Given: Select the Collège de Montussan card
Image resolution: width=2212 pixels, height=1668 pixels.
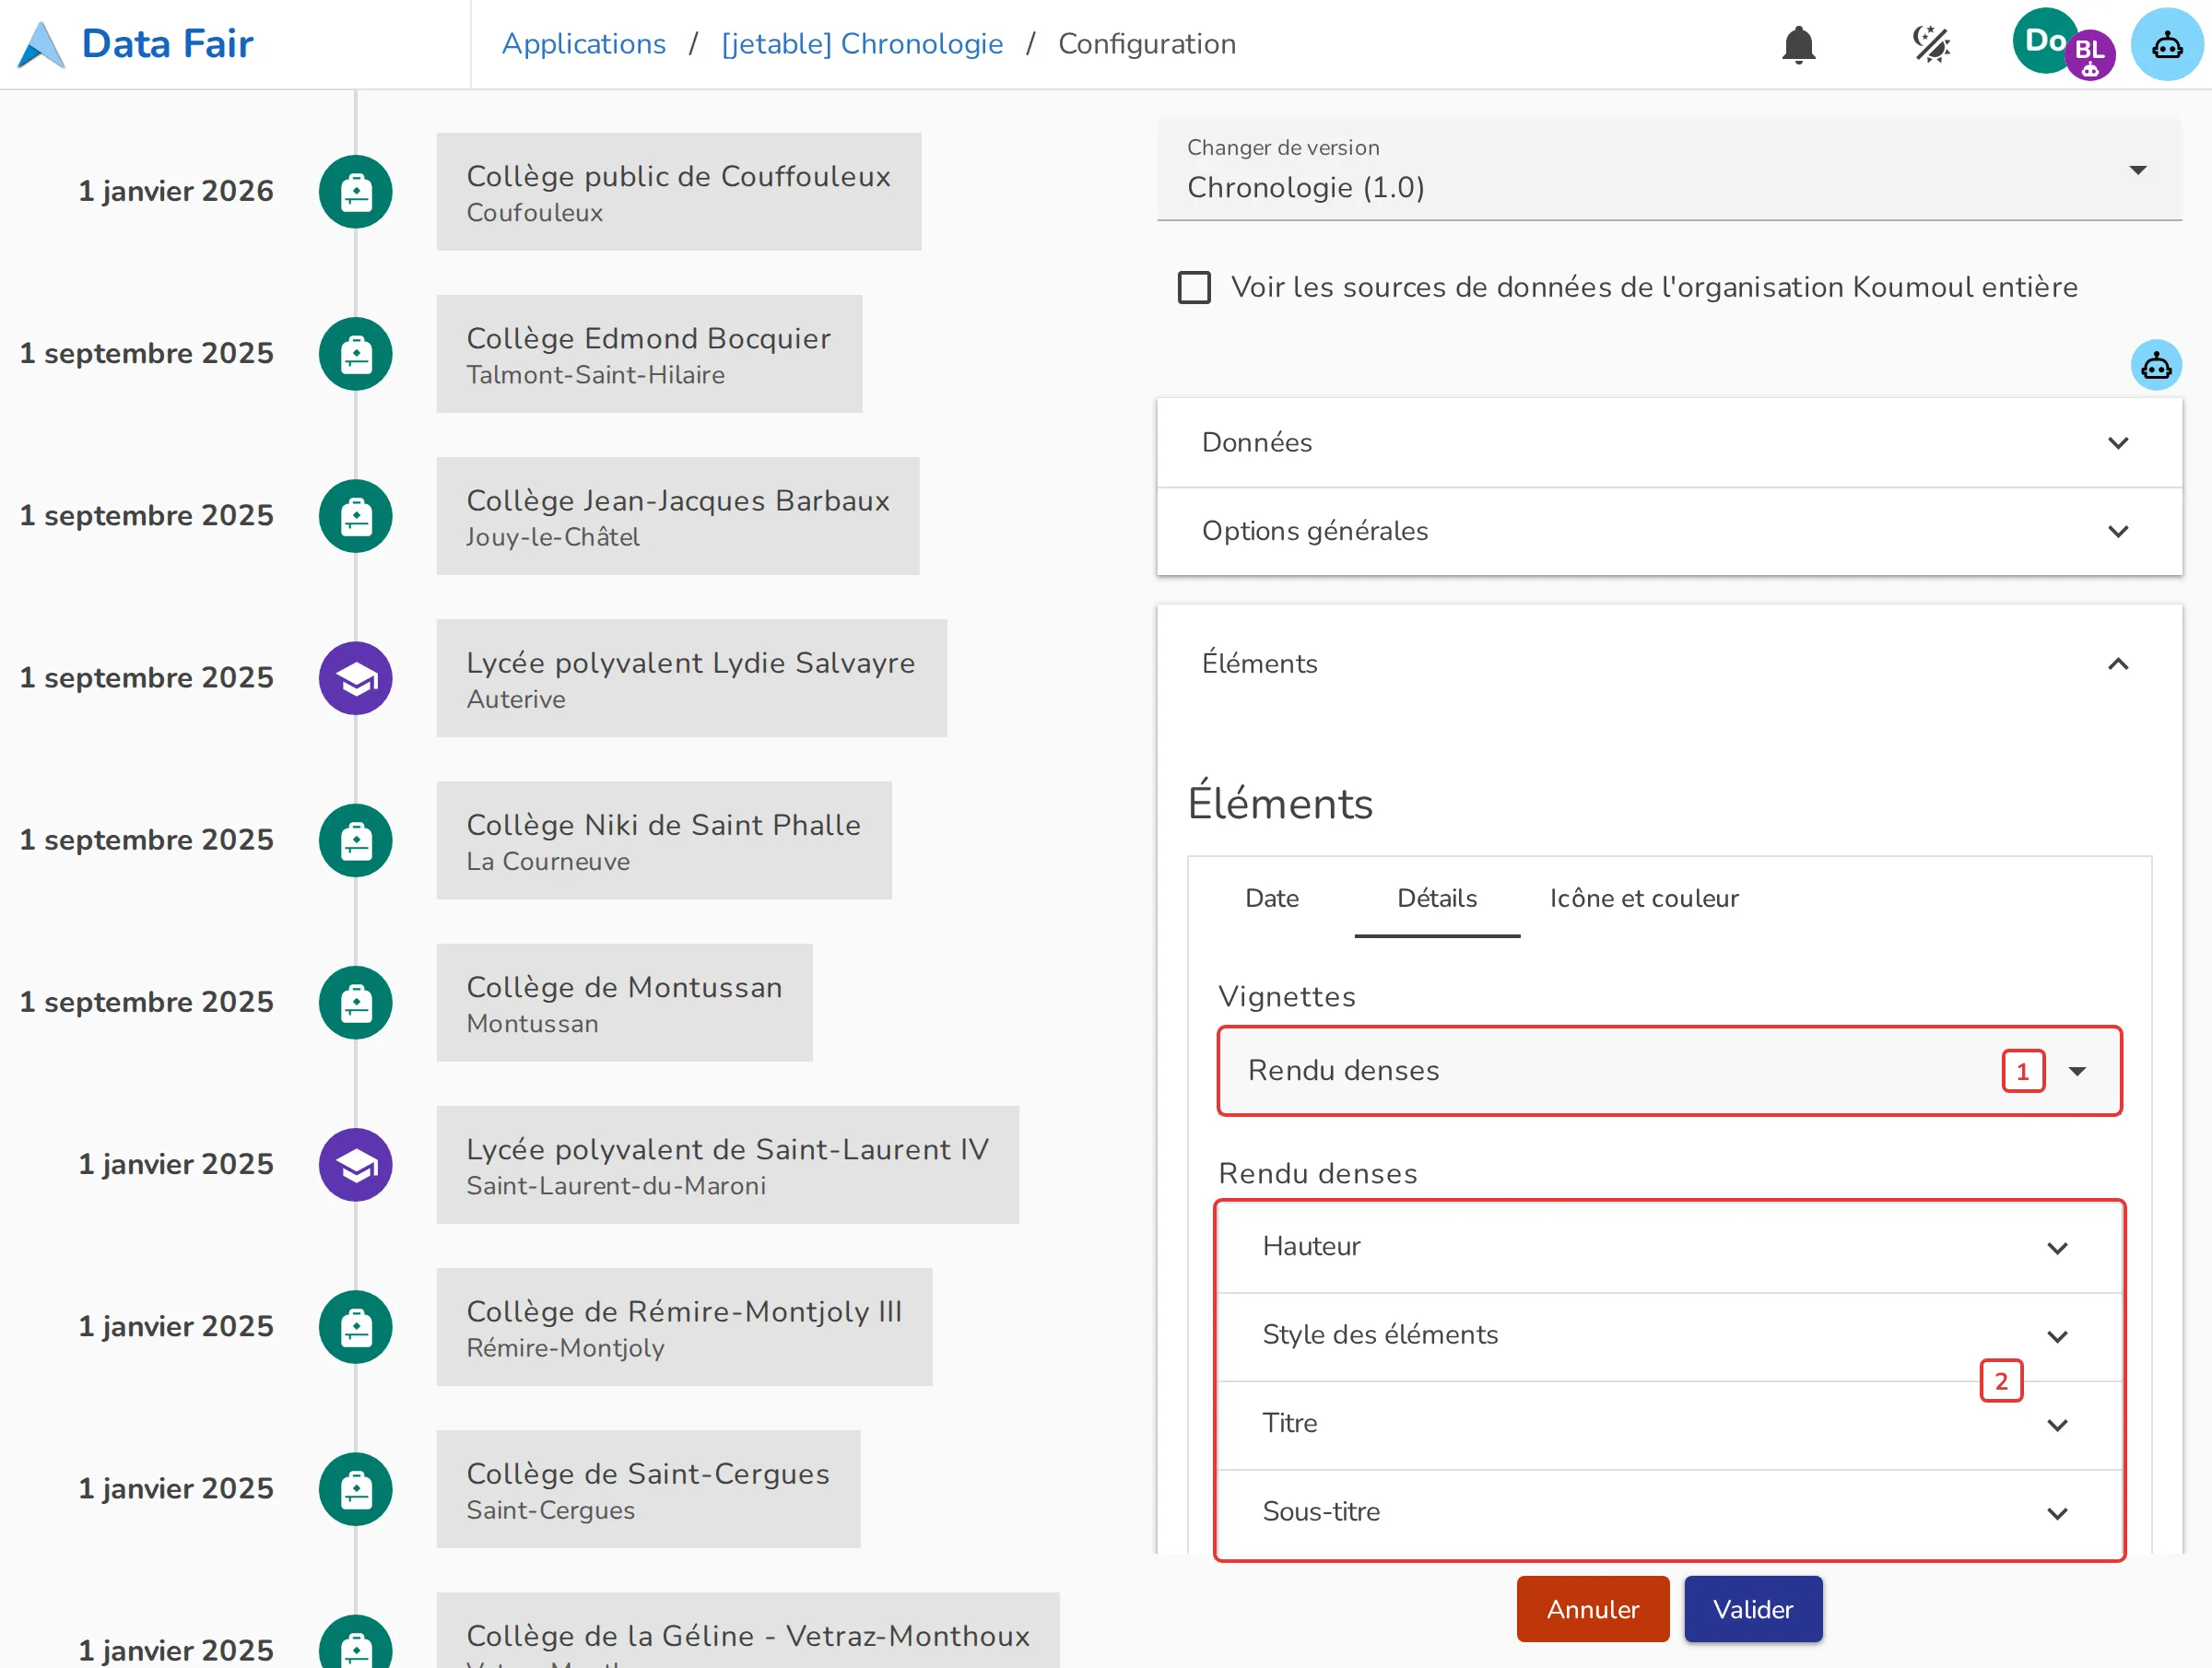Looking at the screenshot, I should 624,1003.
